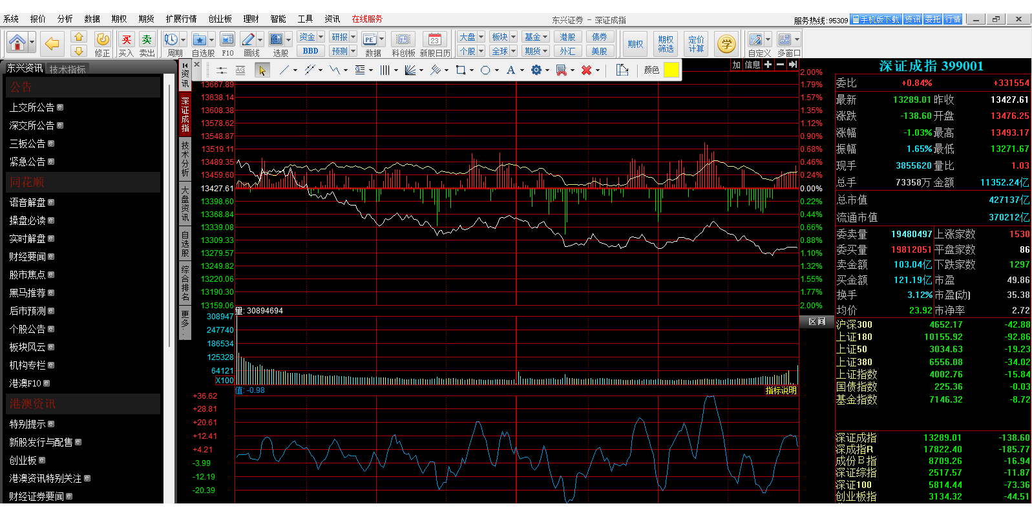Pick the yellow color swatch
The width and height of the screenshot is (1032, 517).
[671, 70]
